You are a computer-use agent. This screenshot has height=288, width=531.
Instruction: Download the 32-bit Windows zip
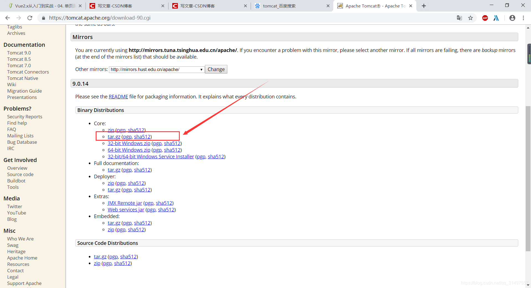pyautogui.click(x=129, y=143)
